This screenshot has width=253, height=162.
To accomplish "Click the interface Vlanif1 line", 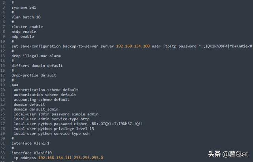I will coord(30,143).
